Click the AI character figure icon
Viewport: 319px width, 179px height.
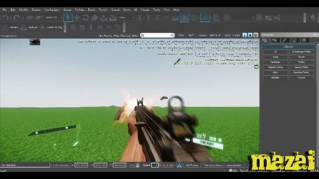(x=91, y=27)
